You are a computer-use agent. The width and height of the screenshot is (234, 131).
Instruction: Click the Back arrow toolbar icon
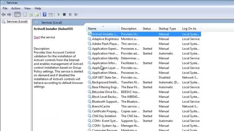[3, 15]
